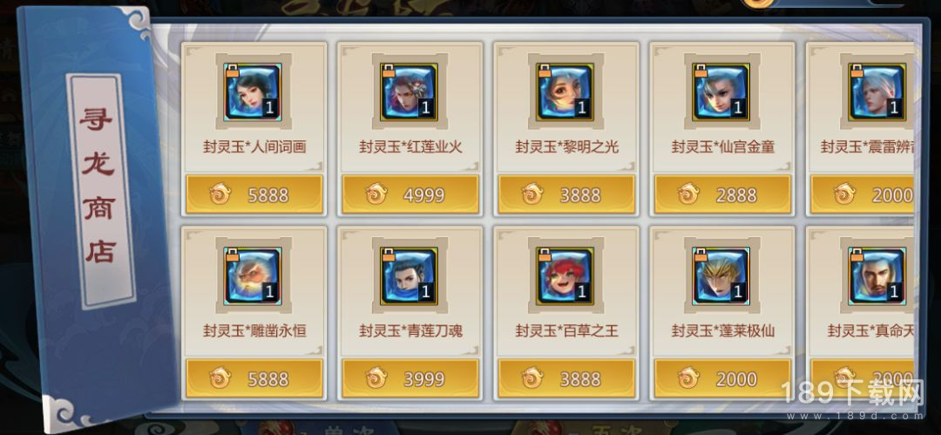Pick the 百草之王 red-haired hero icon
941x435 pixels.
click(x=565, y=275)
